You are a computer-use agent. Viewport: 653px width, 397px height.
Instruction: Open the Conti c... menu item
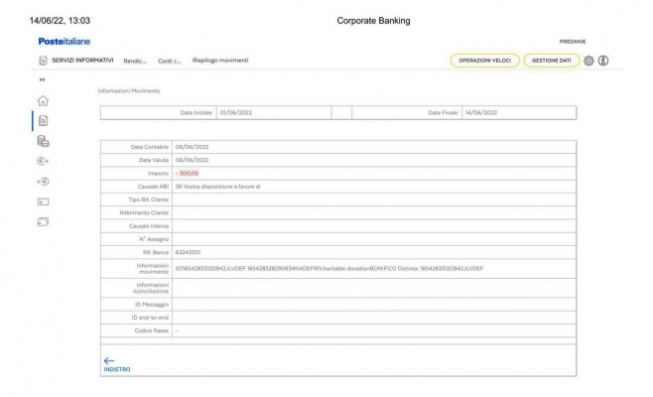[170, 62]
